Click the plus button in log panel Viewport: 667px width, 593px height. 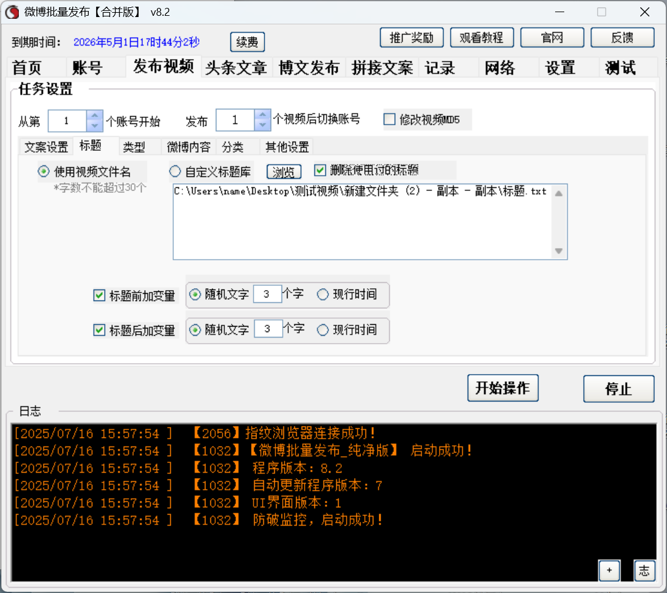(610, 570)
